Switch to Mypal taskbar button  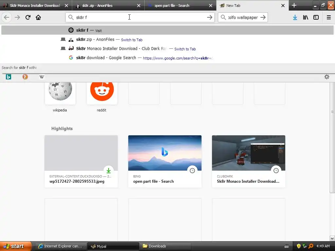pyautogui.click(x=113, y=246)
